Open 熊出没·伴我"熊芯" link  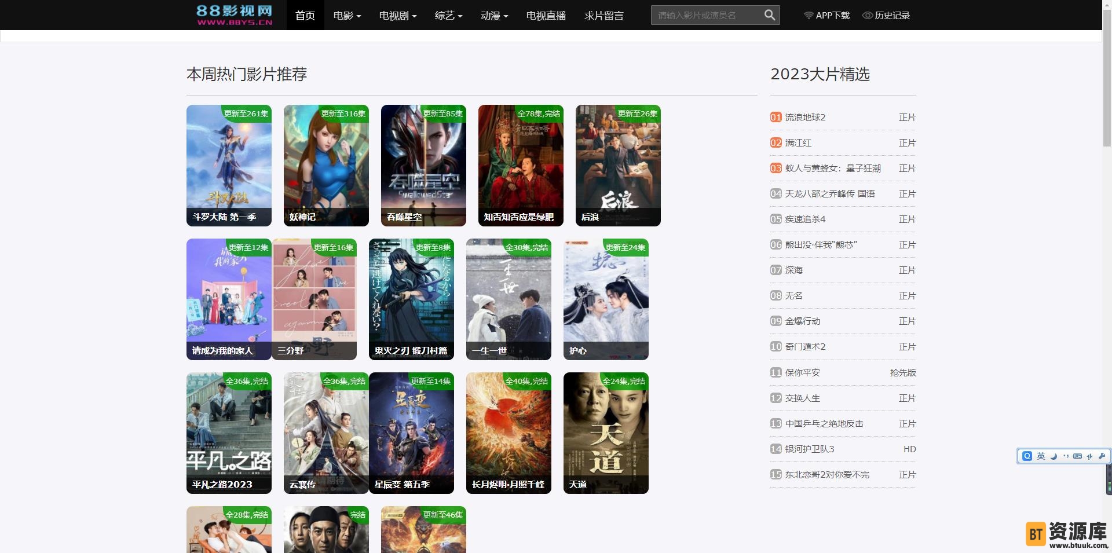(x=821, y=245)
